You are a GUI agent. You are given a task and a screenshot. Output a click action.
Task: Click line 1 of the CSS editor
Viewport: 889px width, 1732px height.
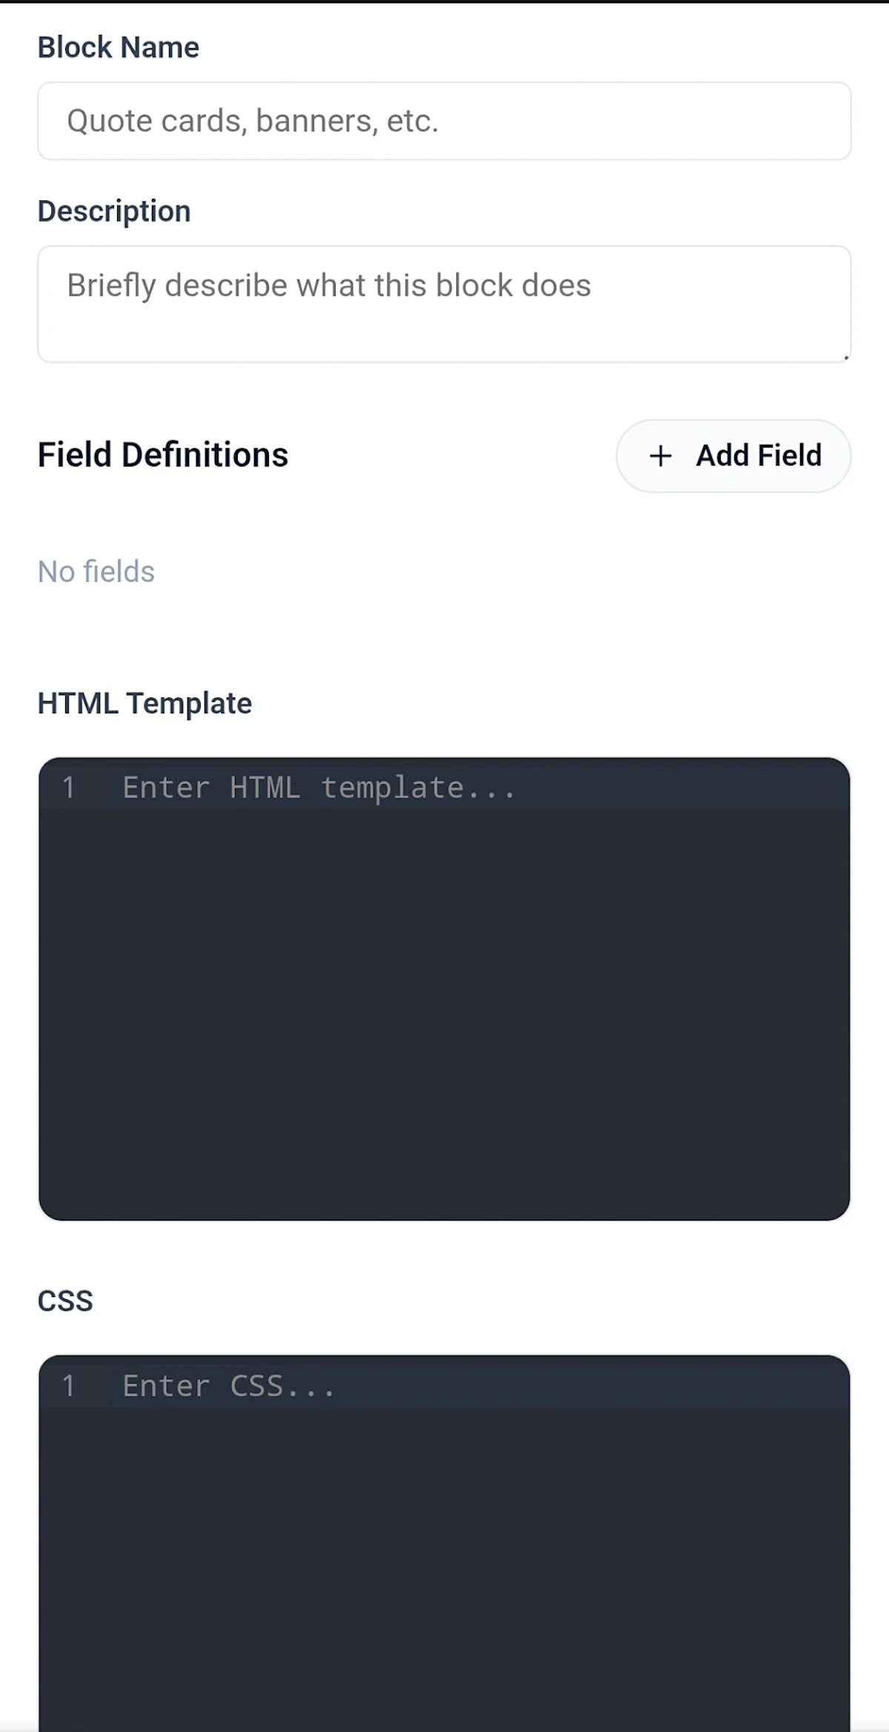pyautogui.click(x=478, y=1386)
